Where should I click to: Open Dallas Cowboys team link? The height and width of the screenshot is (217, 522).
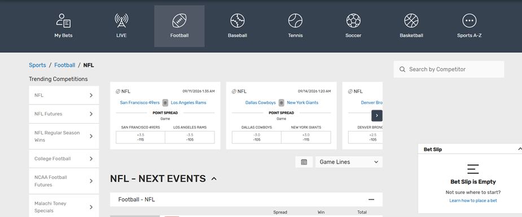(261, 103)
